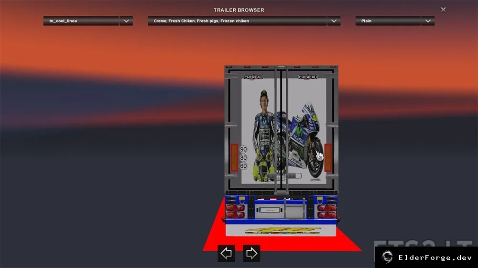The width and height of the screenshot is (478, 268).
Task: Expand the Plain paint dropdown arrow
Action: click(x=428, y=21)
